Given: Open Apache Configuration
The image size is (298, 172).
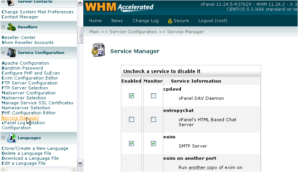Looking at the screenshot, I should 25,63.
